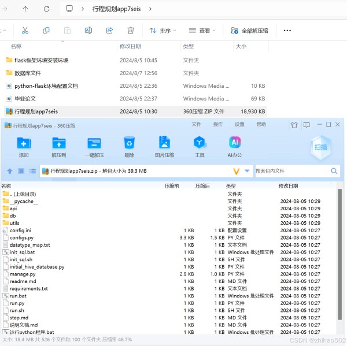
Task: Click the AI办公 icon
Action: [x=235, y=147]
